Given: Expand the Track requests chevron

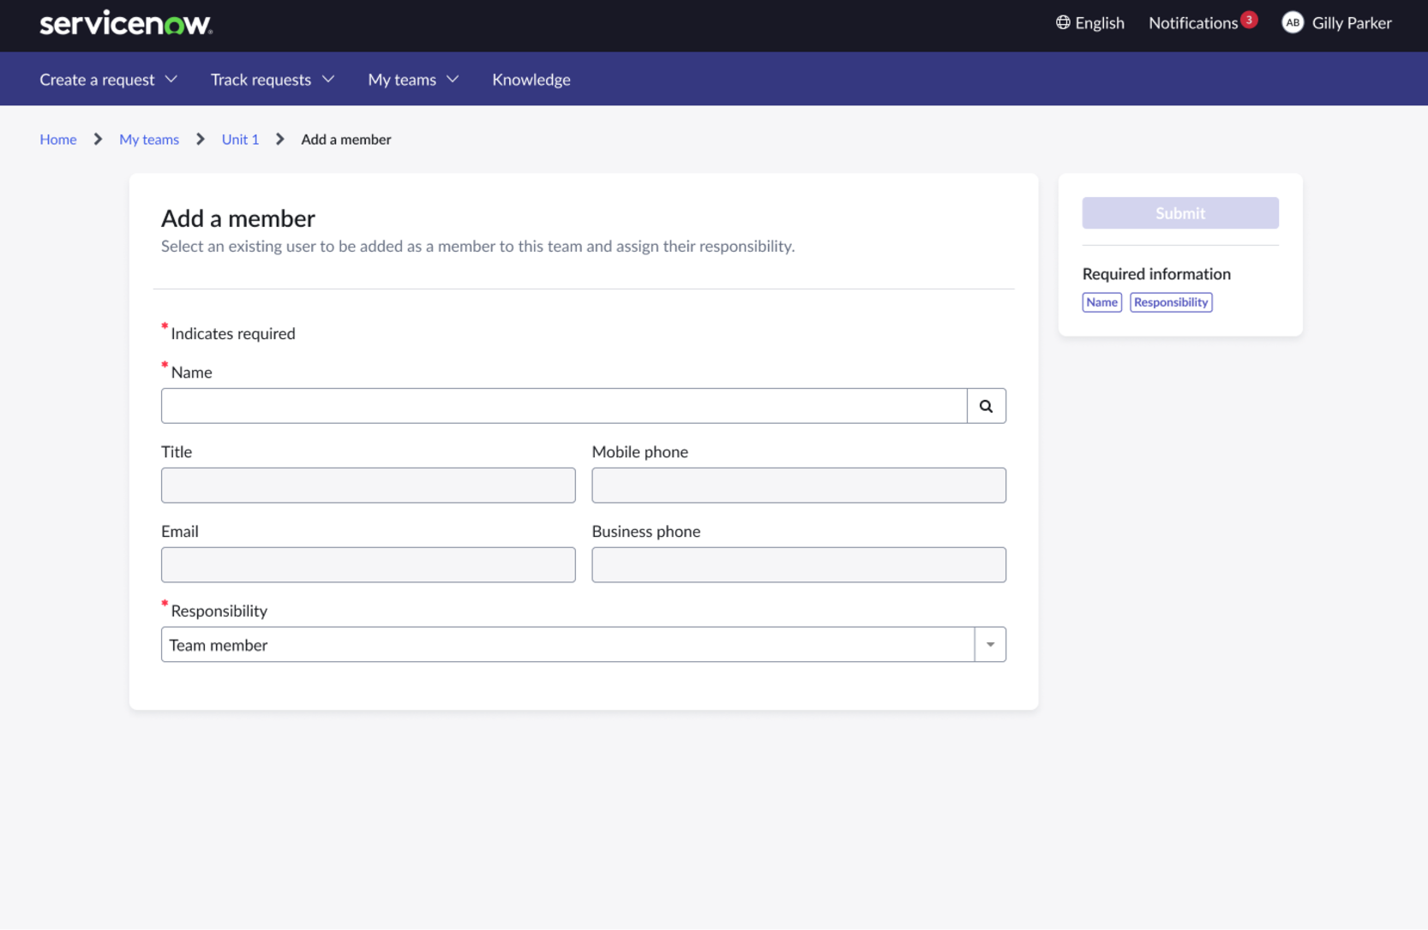Looking at the screenshot, I should pos(328,80).
